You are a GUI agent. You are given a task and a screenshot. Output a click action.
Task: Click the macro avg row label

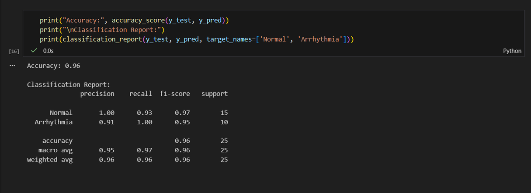(56, 151)
